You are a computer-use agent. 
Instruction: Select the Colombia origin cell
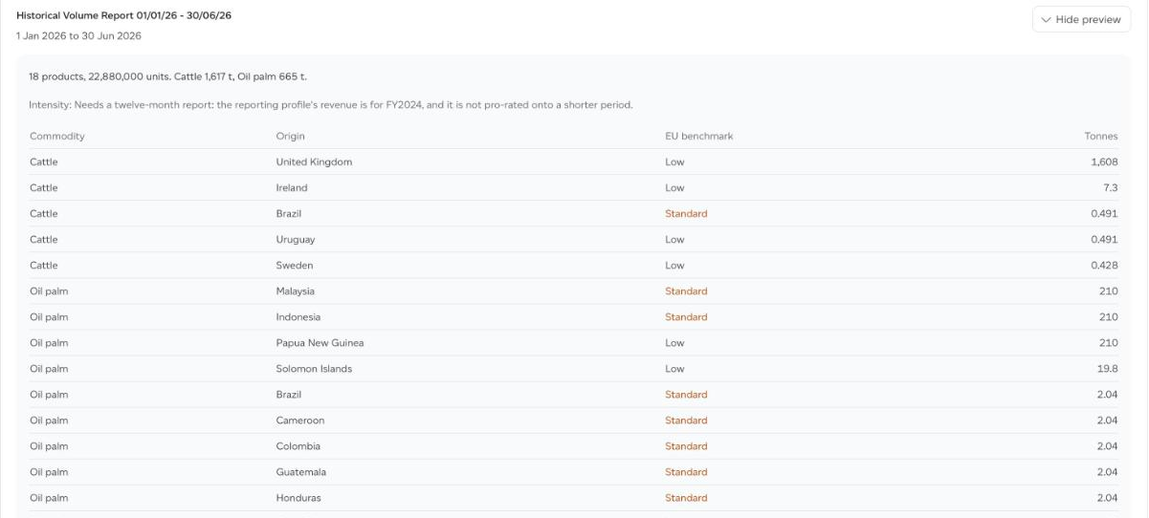pyautogui.click(x=298, y=446)
